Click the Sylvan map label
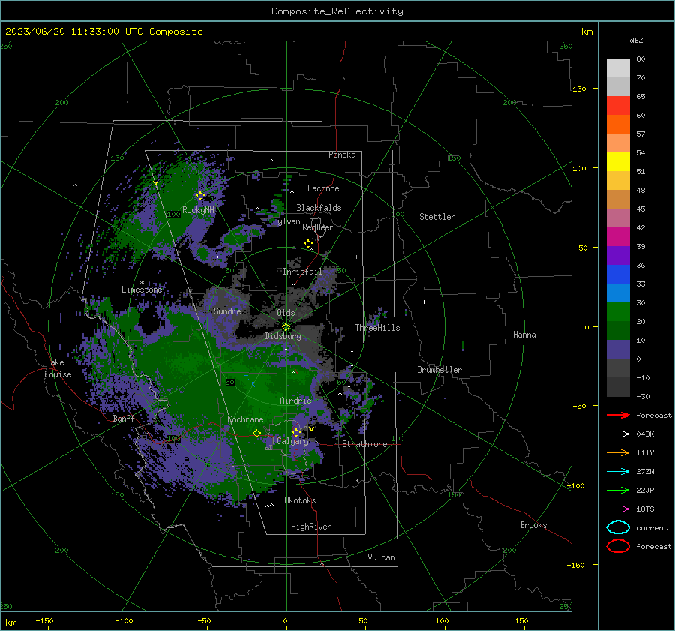The width and height of the screenshot is (675, 631). point(286,221)
